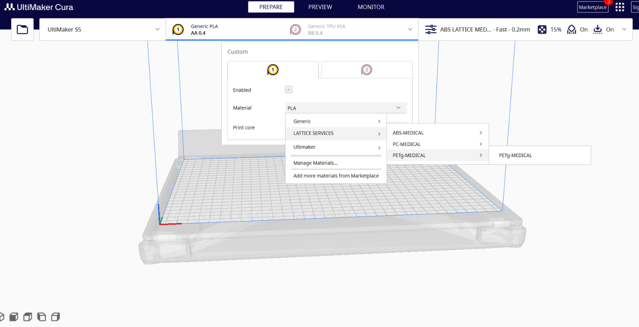Click the UltiMaker Cura logo
Screen dimensions: 639x327
pyautogui.click(x=39, y=7)
